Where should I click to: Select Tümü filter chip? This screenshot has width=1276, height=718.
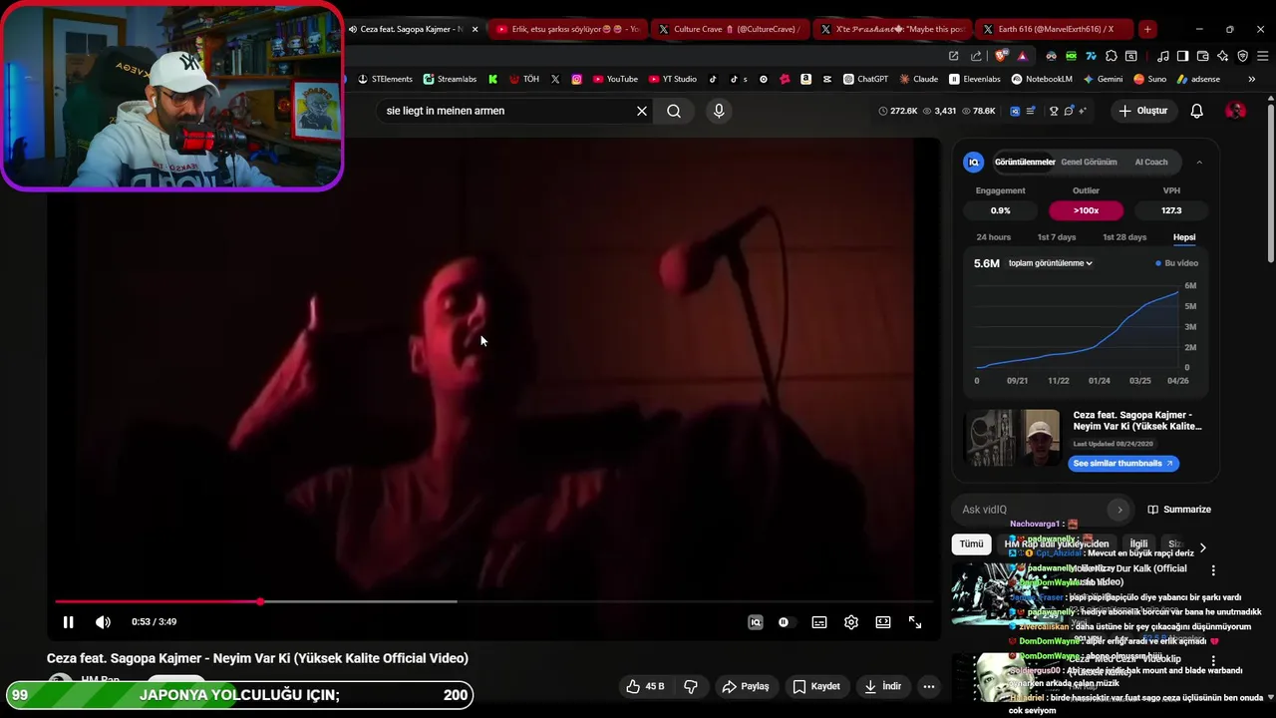click(x=971, y=544)
